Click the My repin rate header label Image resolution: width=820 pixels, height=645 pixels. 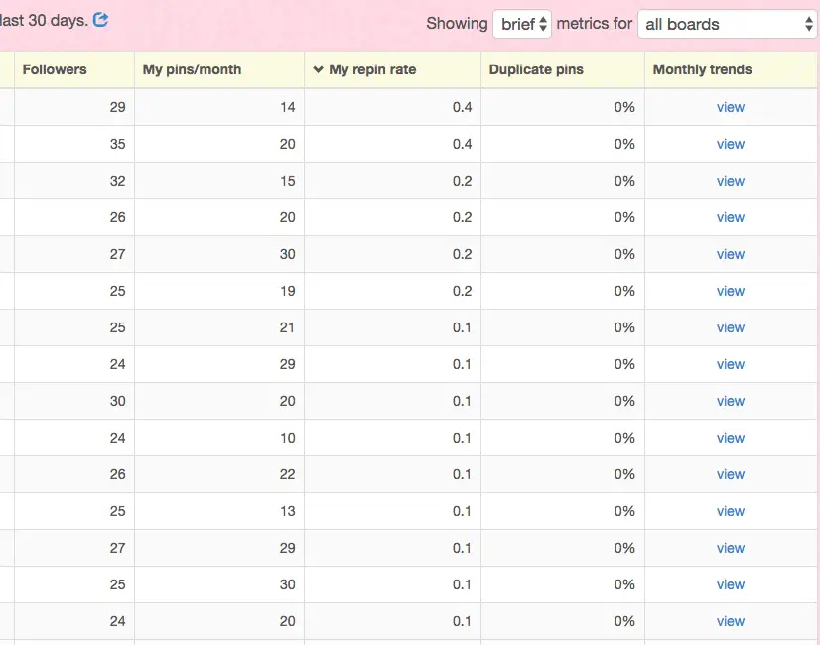[x=372, y=69]
